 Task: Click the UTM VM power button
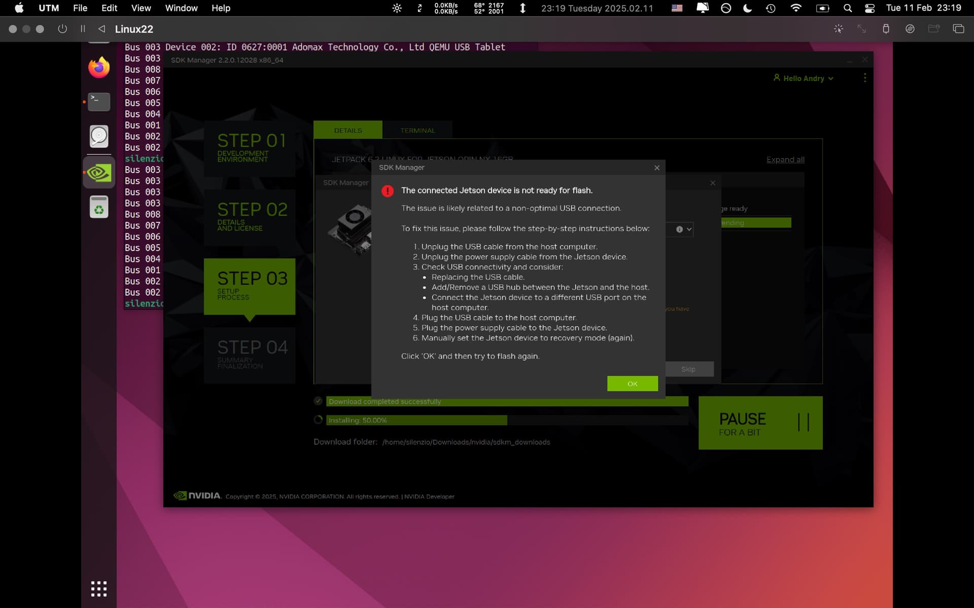[62, 29]
